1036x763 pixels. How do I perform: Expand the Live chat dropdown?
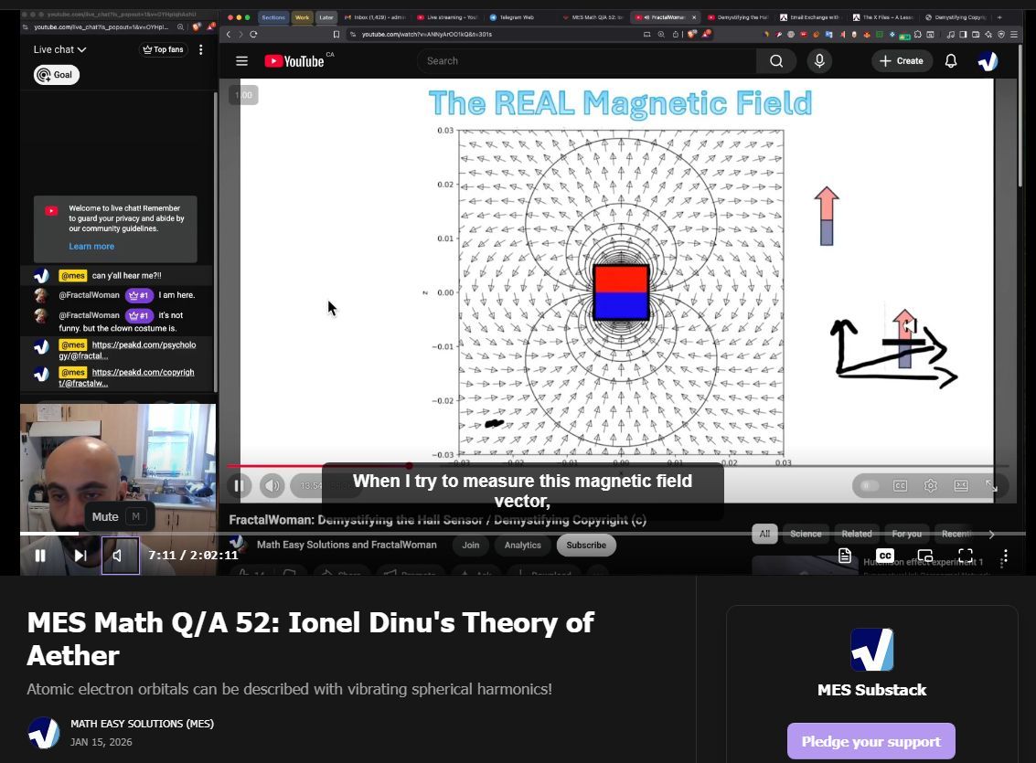point(60,49)
